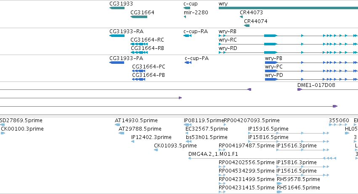Viewport: 358px width, 194px height.
Task: Click the RP004231415.5prime EST label
Action: [247, 188]
